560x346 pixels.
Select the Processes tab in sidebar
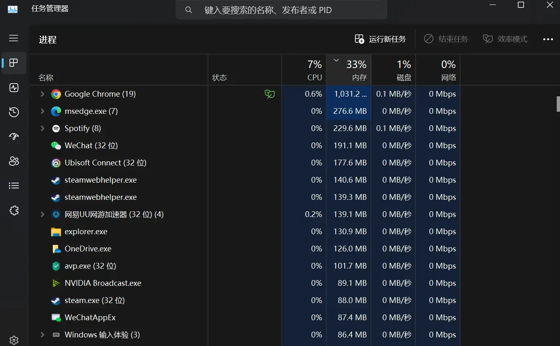[x=14, y=63]
